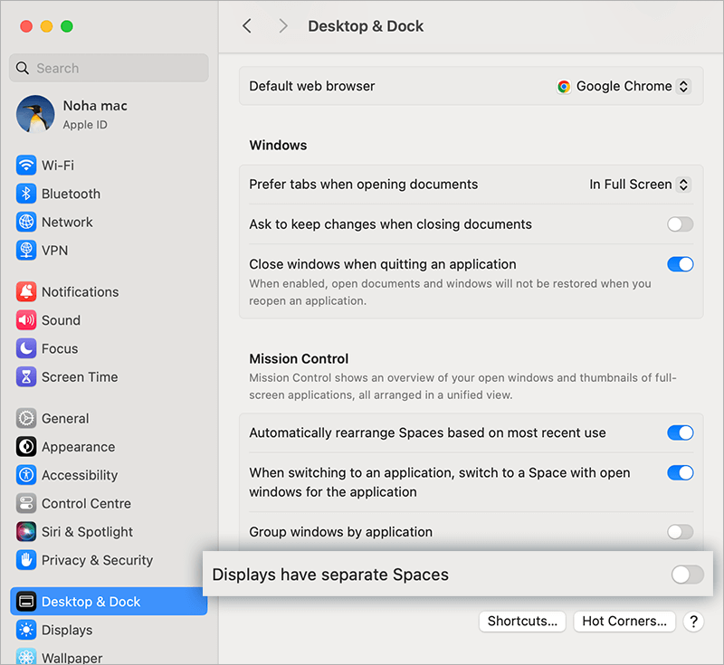
Task: Expand Prefer tabs In Full Screen dropdown
Action: pos(639,185)
